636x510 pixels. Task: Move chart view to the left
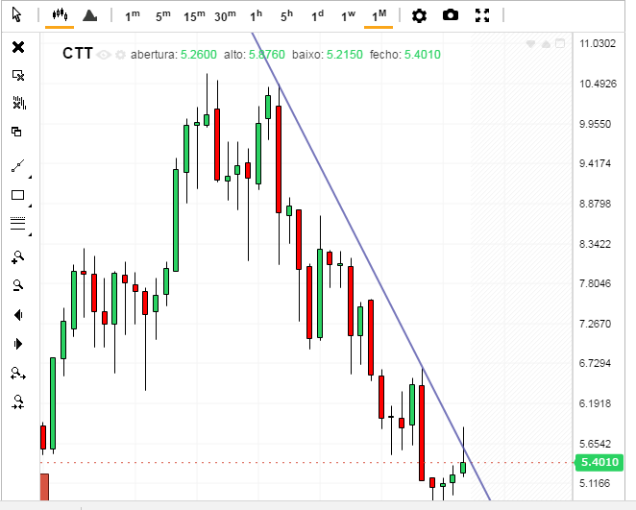(x=18, y=315)
